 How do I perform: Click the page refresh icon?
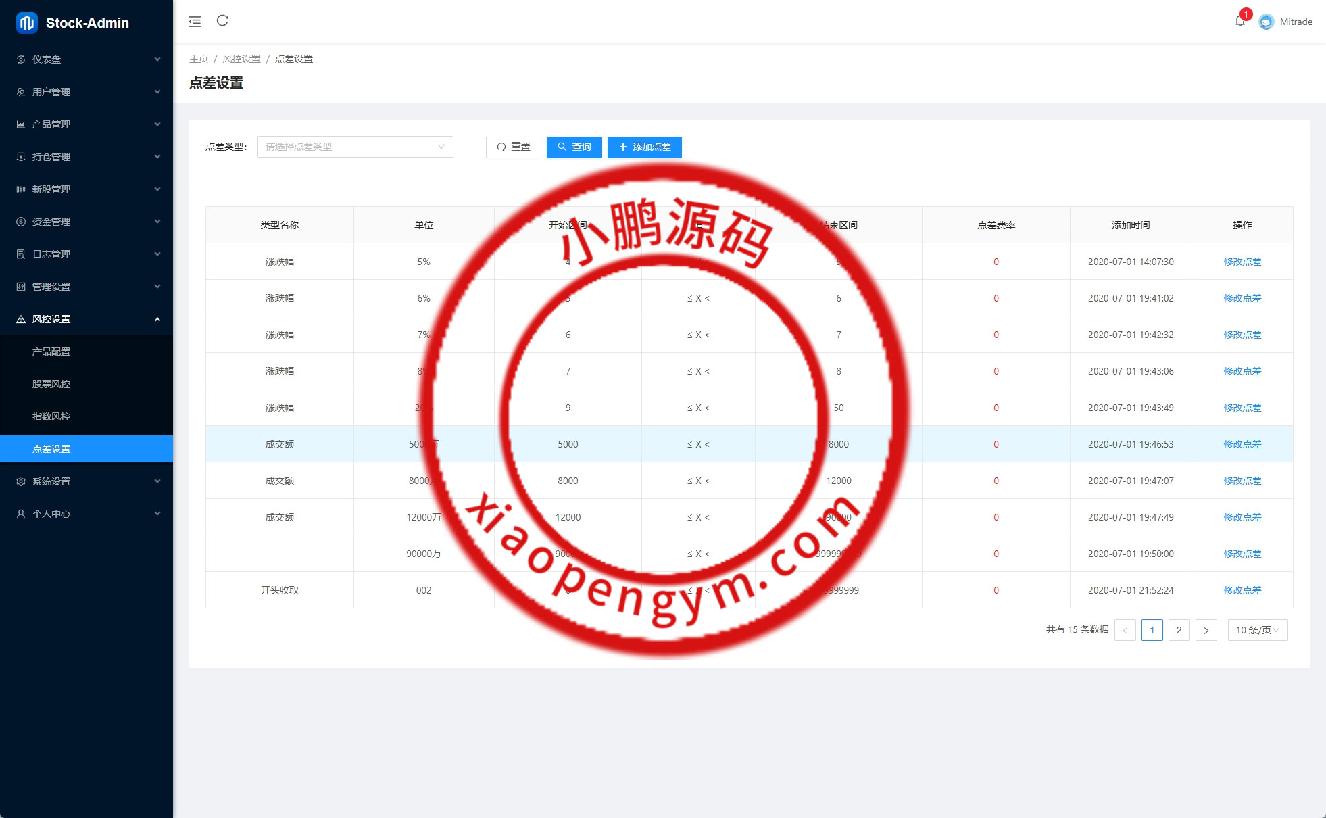(x=223, y=21)
